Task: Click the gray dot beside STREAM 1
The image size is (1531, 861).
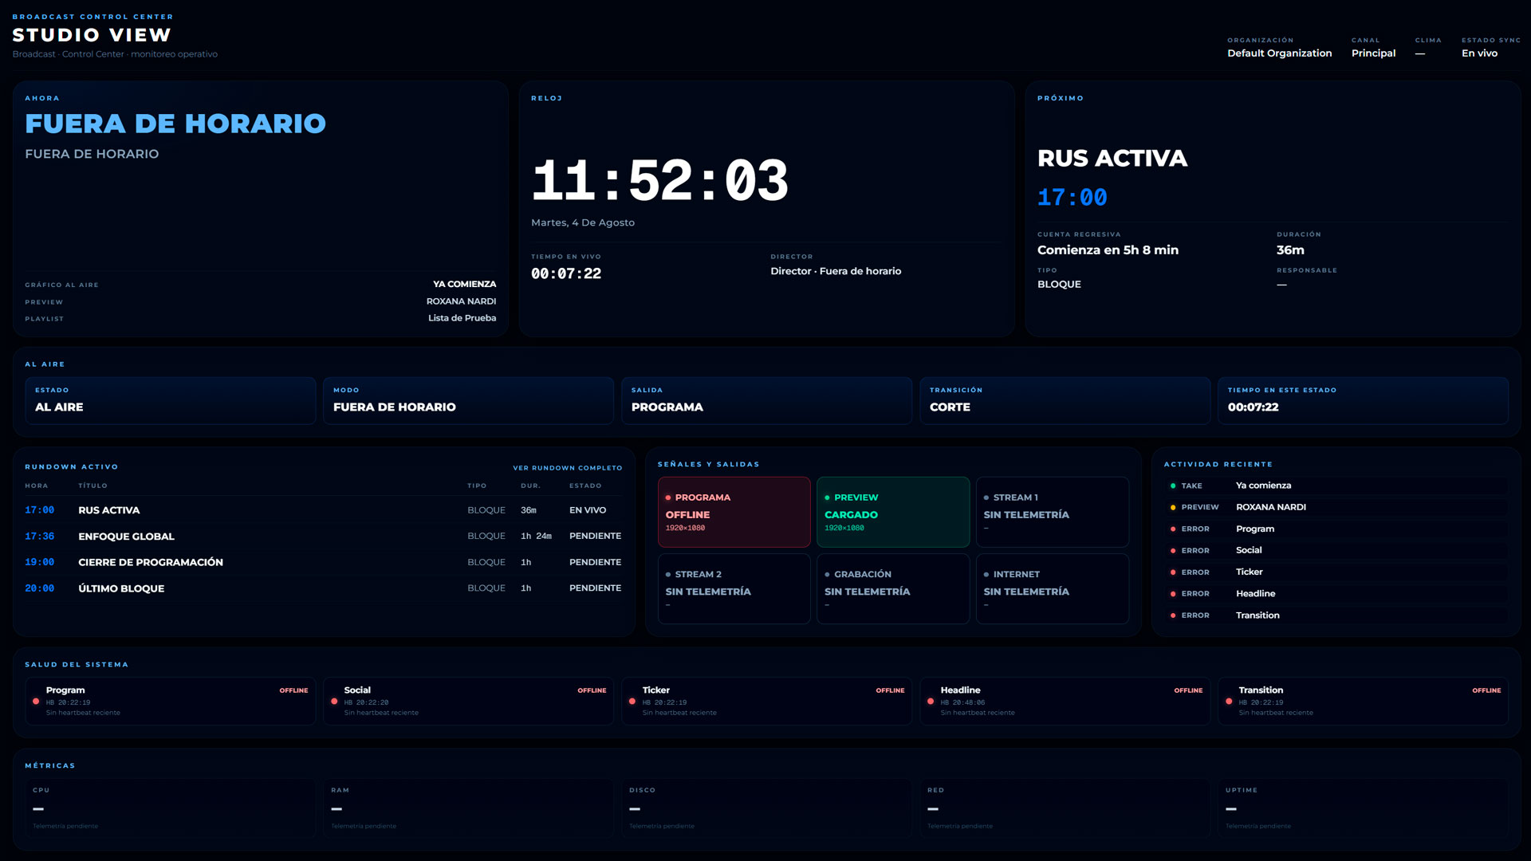Action: click(x=986, y=497)
